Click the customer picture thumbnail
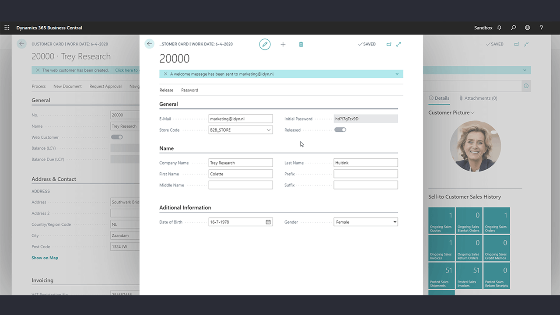This screenshot has width=560, height=315. [475, 146]
